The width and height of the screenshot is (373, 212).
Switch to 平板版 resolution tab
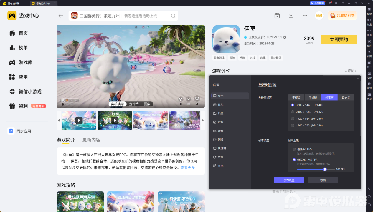[296, 97]
